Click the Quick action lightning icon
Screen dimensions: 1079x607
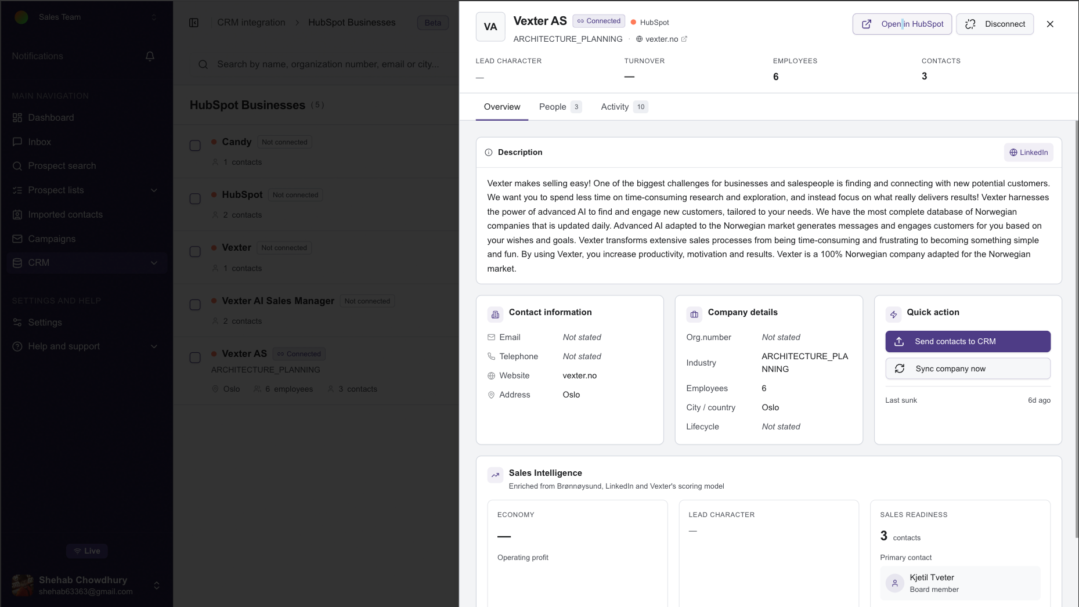894,315
